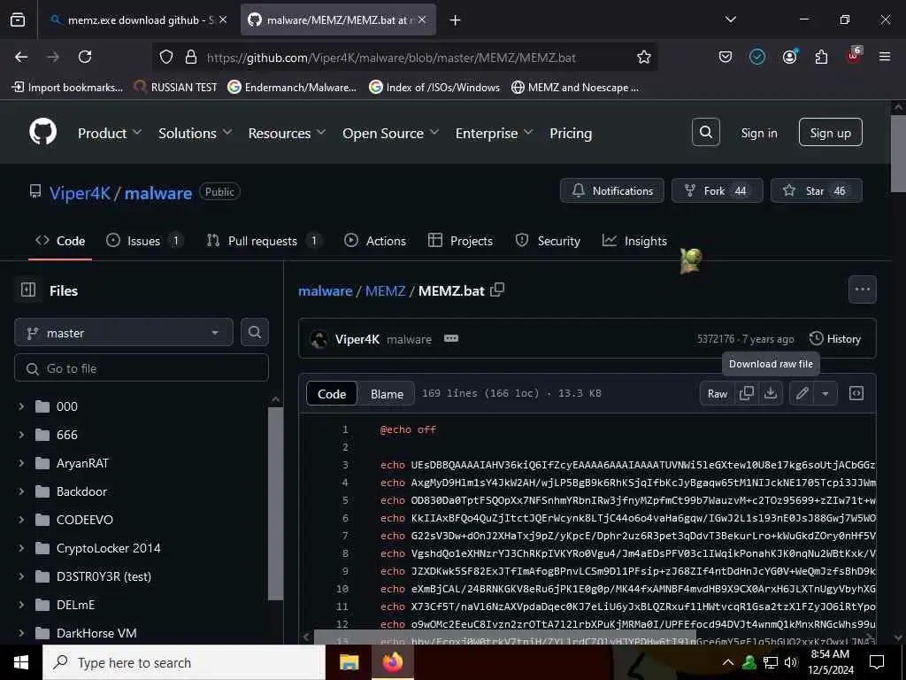Expand the 666 folder
The height and width of the screenshot is (680, 906).
21,434
